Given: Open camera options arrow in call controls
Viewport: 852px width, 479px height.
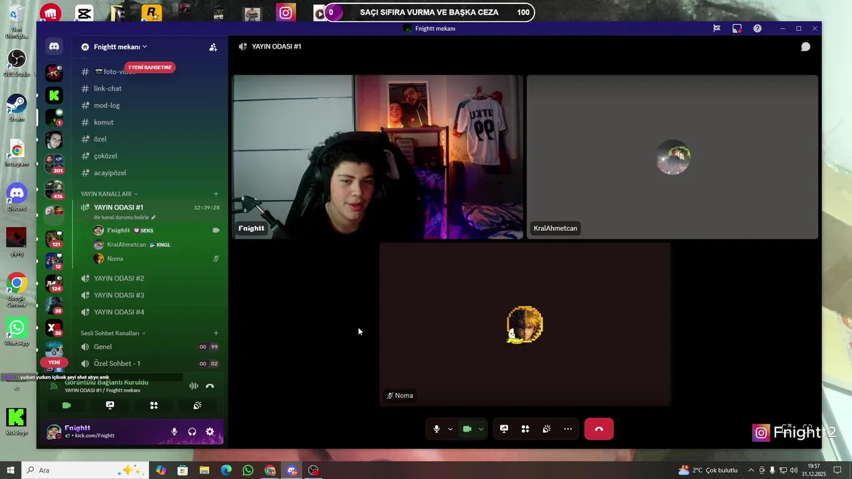Looking at the screenshot, I should click(x=481, y=429).
